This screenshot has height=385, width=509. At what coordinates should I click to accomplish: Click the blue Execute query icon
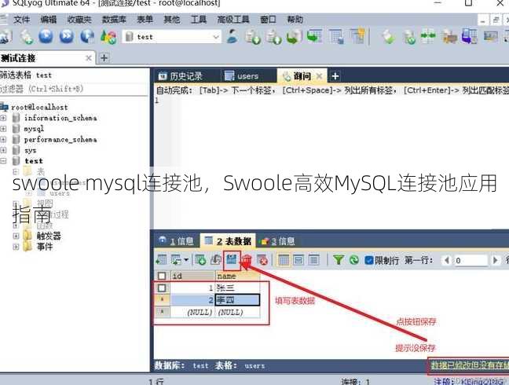pyautogui.click(x=46, y=36)
